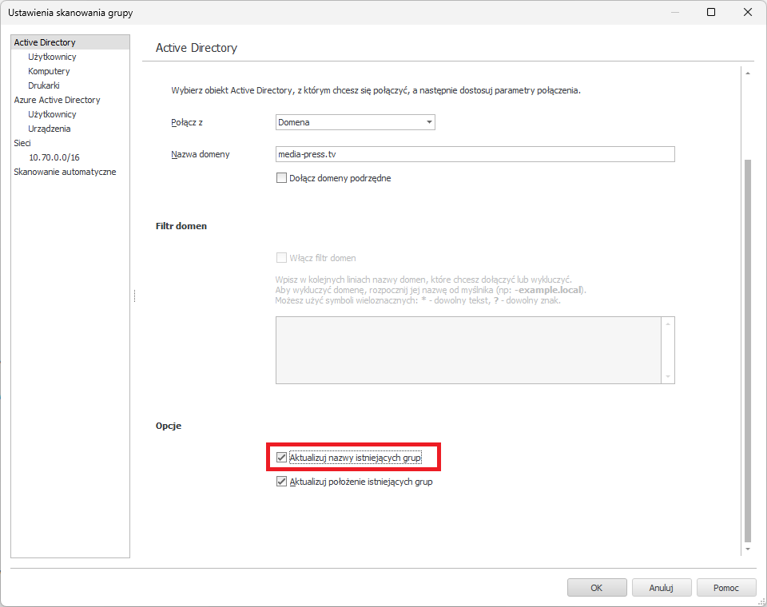The width and height of the screenshot is (767, 607).
Task: Select Komputery tree item
Action: tap(49, 71)
